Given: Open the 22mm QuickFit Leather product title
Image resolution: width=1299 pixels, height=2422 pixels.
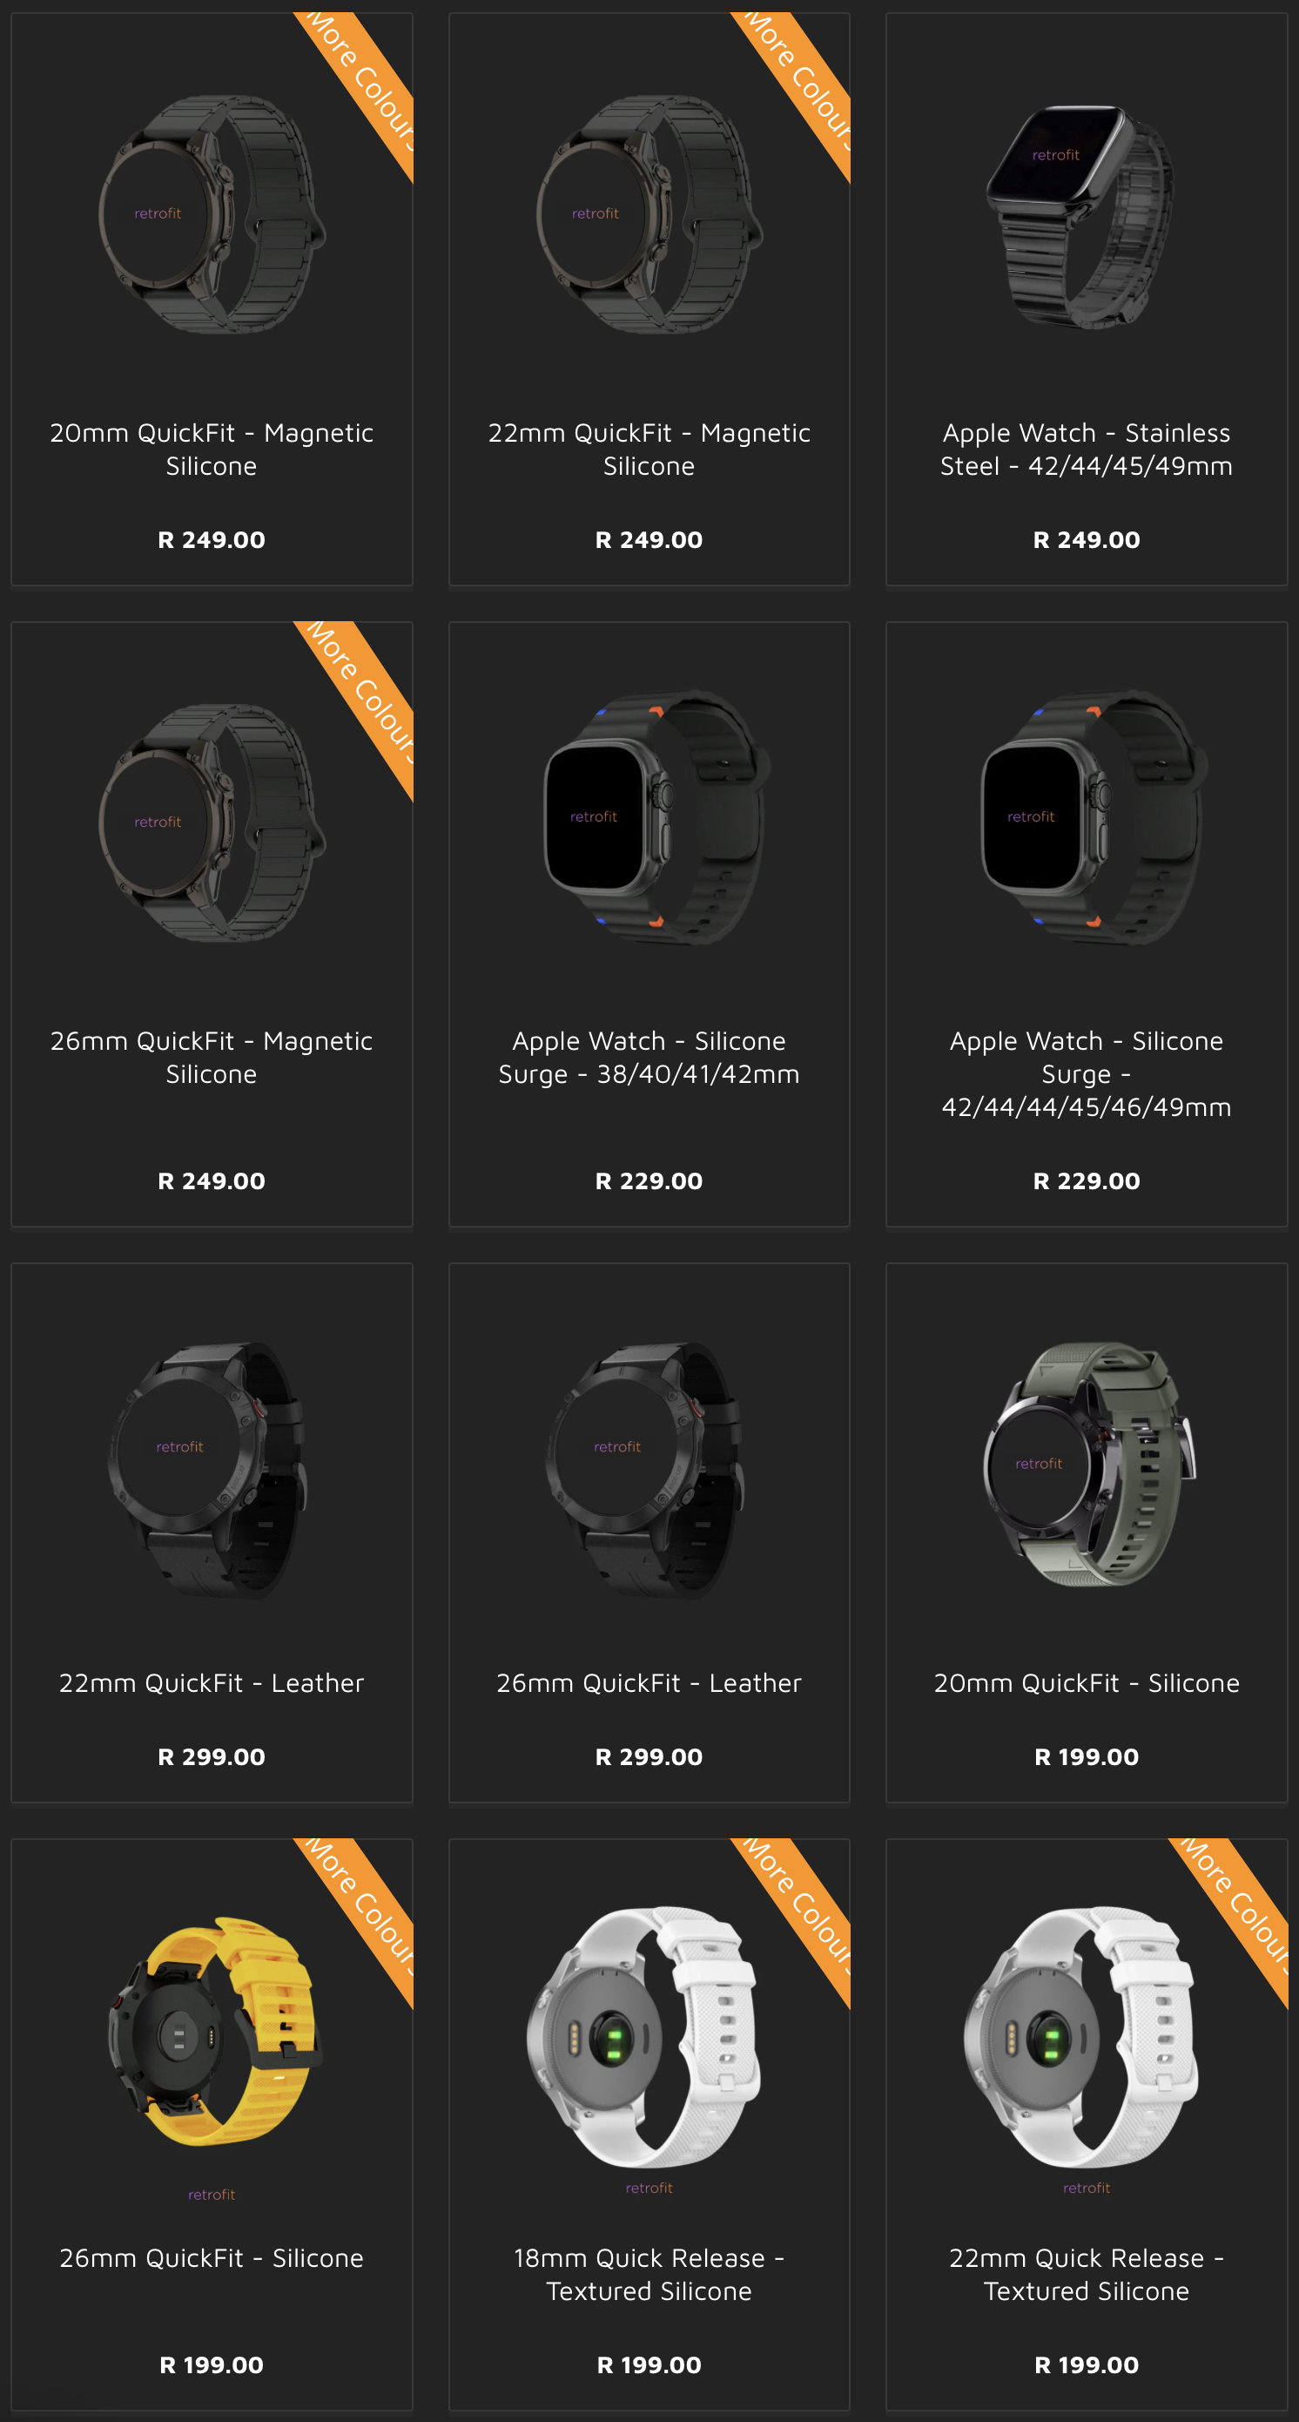Looking at the screenshot, I should point(212,1683).
